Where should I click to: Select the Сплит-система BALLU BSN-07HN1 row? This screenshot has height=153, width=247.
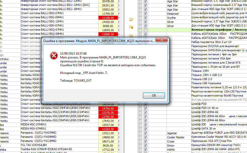point(59,26)
